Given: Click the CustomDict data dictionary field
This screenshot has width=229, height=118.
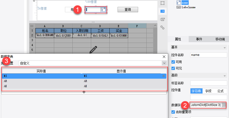Looking at the screenshot, I should (206, 105).
